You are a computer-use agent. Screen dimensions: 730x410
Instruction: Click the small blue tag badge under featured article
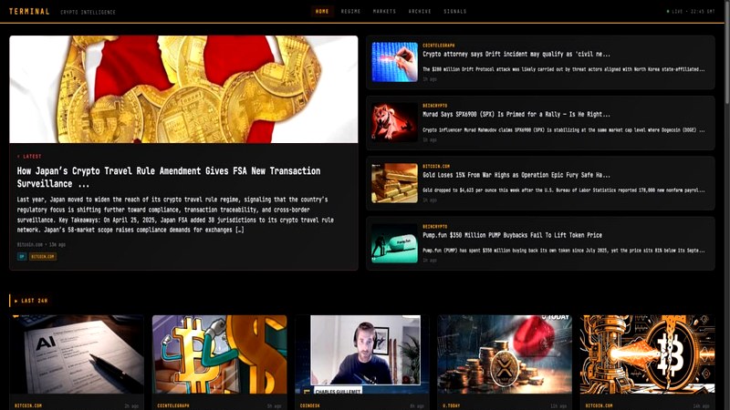[x=21, y=257]
